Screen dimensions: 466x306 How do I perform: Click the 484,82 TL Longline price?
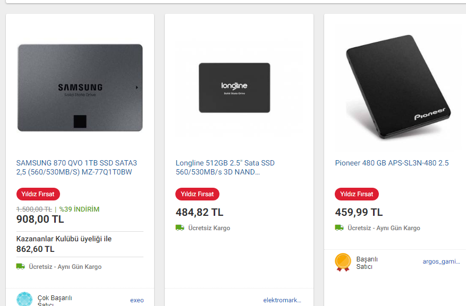(199, 213)
